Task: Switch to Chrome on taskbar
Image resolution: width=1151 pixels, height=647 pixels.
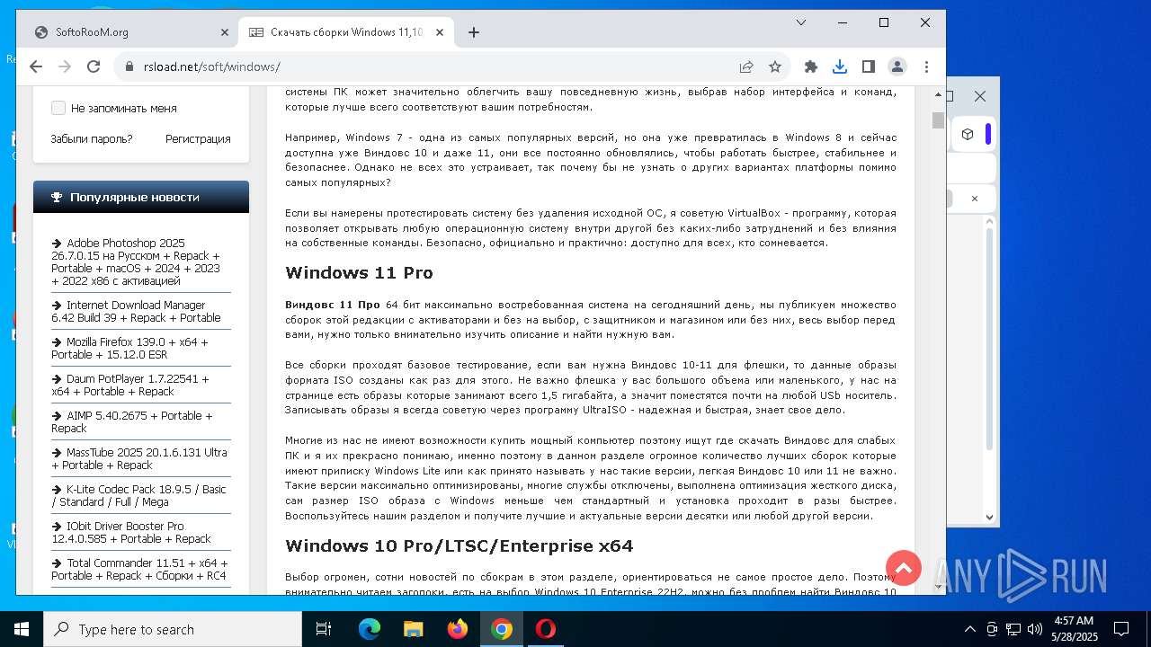Action: [502, 629]
